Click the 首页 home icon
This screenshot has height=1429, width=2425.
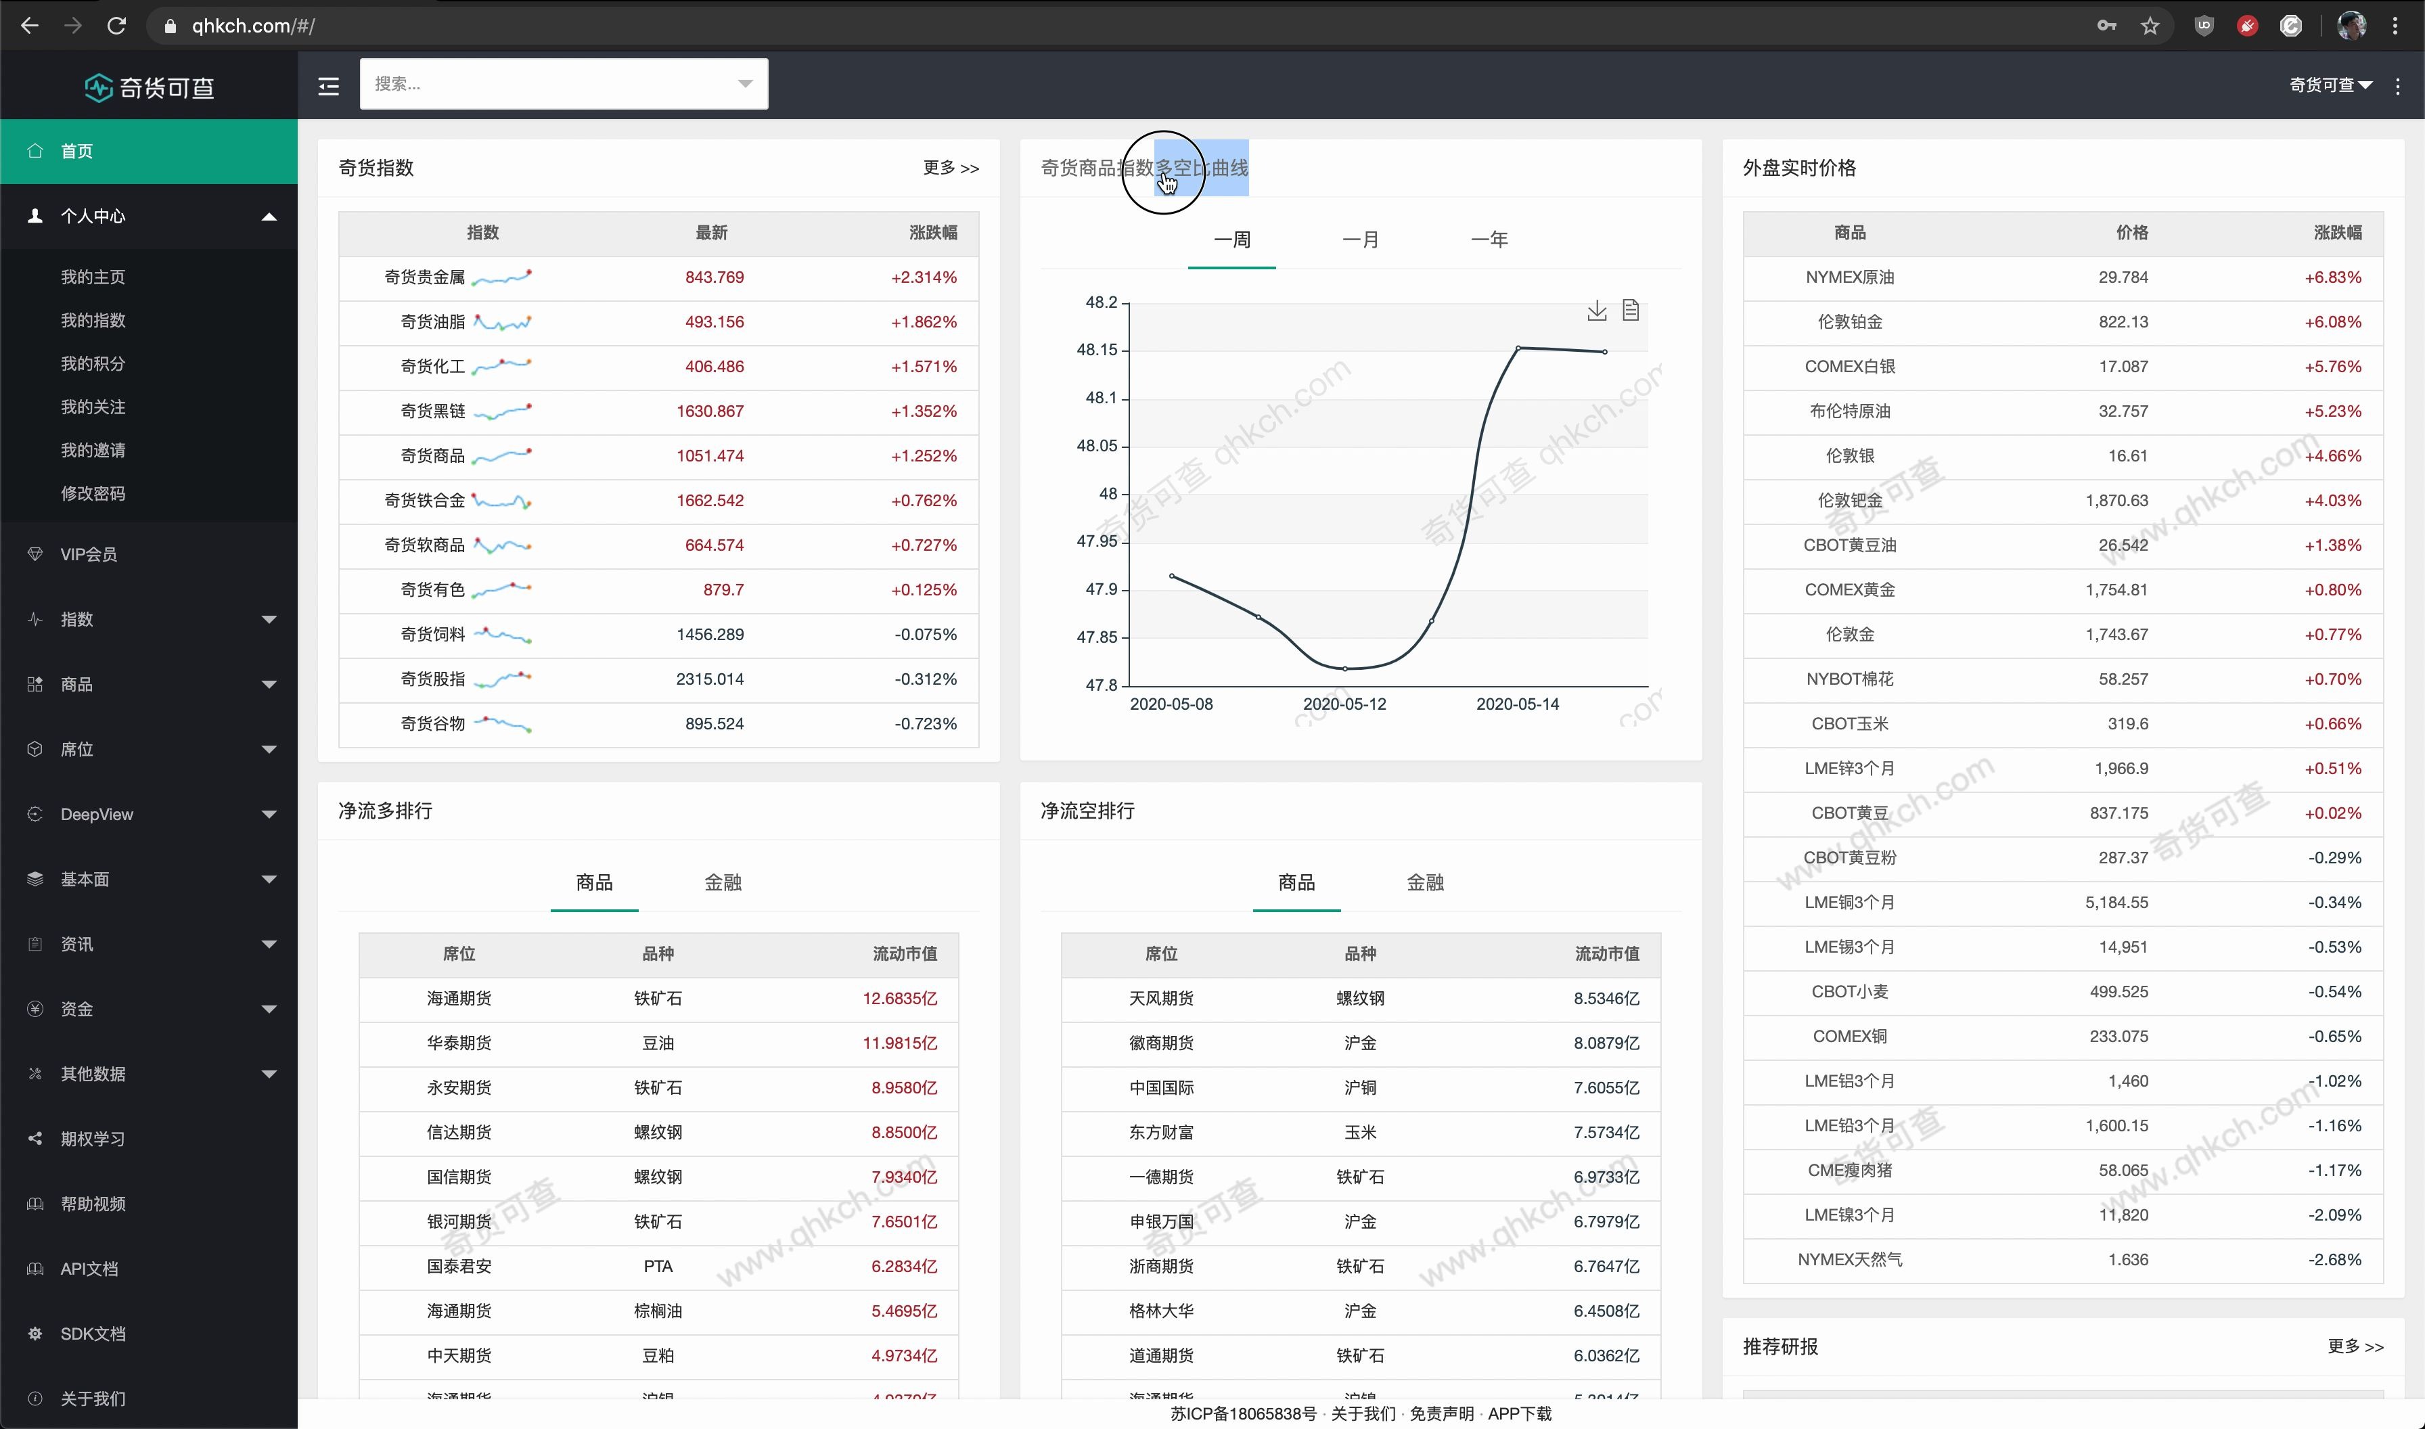[36, 150]
